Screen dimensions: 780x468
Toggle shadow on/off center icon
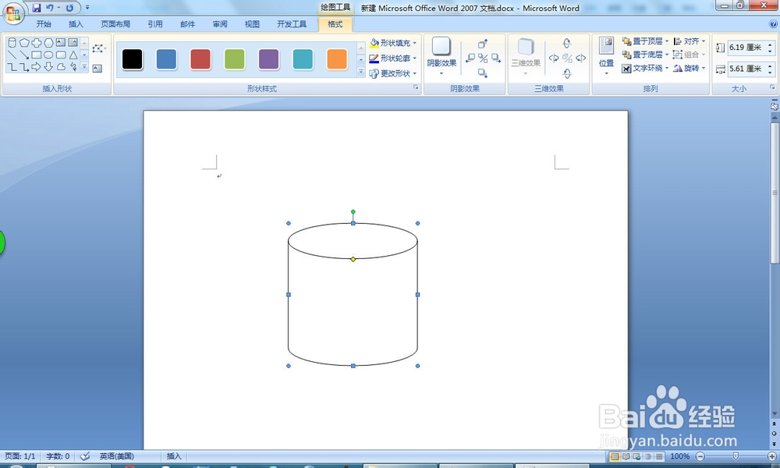pos(483,58)
